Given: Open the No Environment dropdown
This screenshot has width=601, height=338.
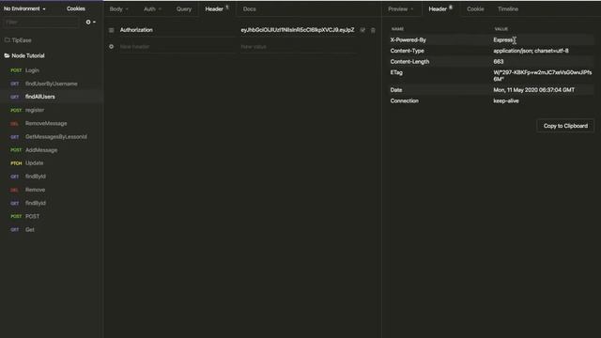Looking at the screenshot, I should click(24, 8).
